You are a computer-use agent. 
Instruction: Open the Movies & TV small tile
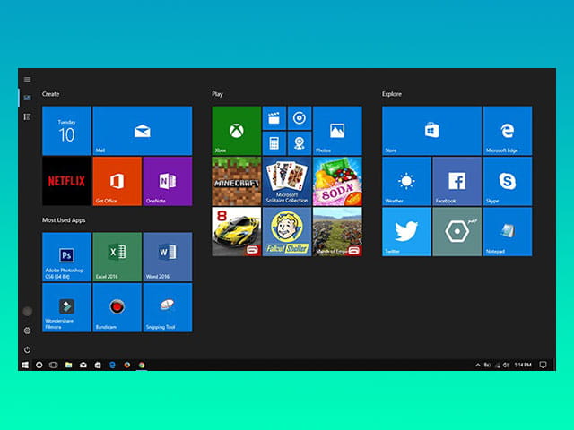pos(274,118)
